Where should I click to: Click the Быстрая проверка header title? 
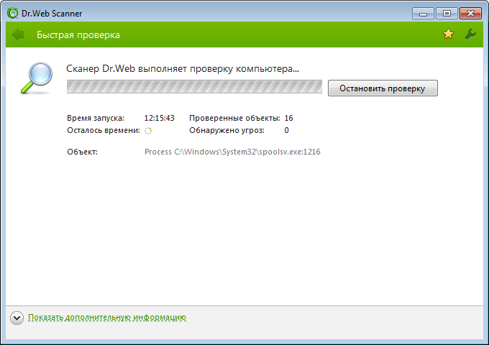point(78,34)
